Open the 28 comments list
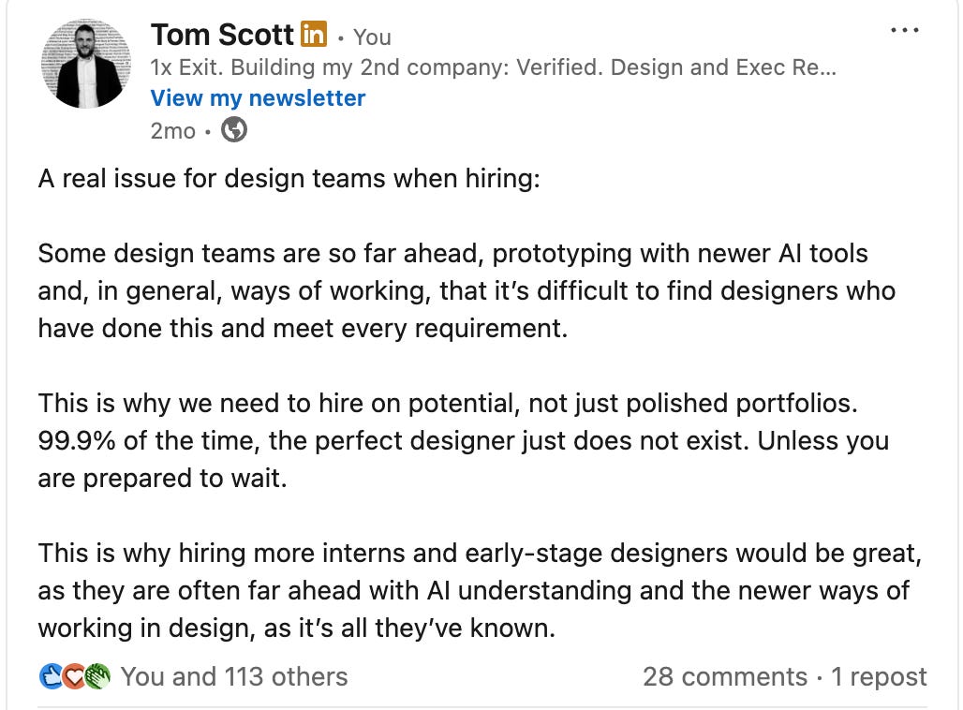Viewport: 963px width, 710px height. [725, 677]
